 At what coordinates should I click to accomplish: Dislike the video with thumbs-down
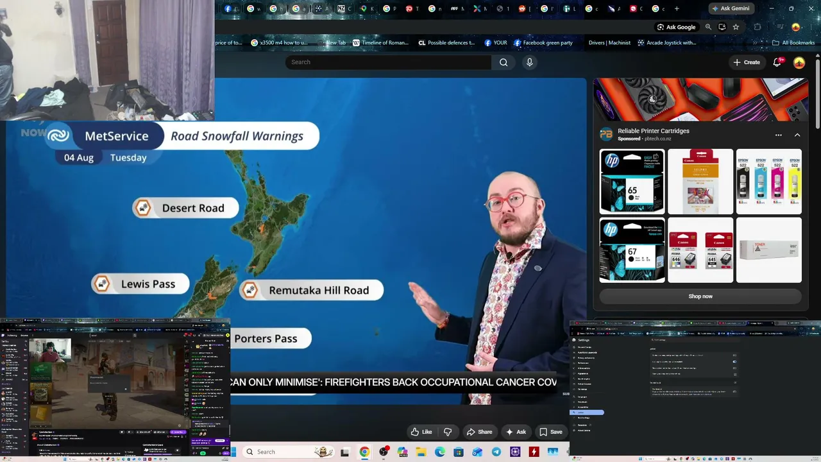pyautogui.click(x=448, y=432)
